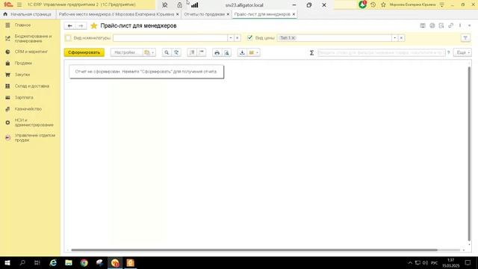Open Продажи section in sidebar
The image size is (478, 269).
click(23, 63)
